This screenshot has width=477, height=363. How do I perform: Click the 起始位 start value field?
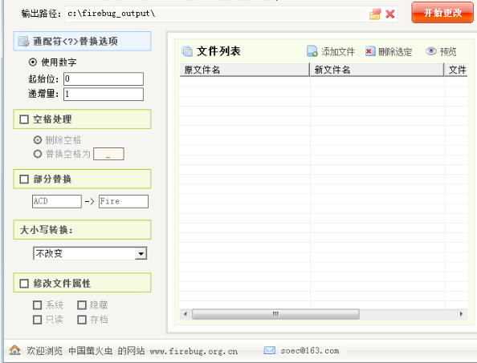point(104,79)
